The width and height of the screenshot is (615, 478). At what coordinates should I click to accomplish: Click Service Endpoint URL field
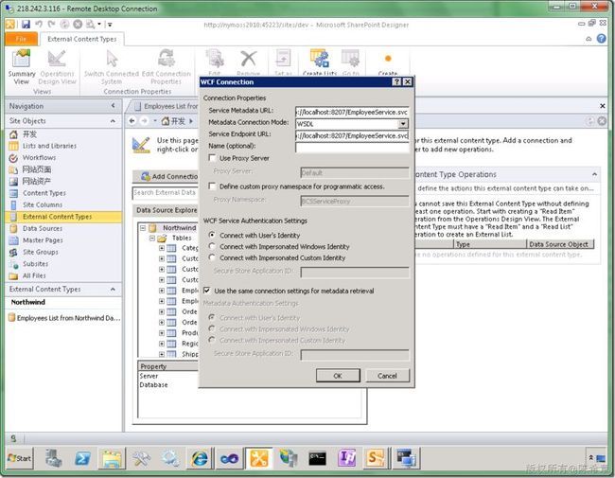pyautogui.click(x=352, y=135)
